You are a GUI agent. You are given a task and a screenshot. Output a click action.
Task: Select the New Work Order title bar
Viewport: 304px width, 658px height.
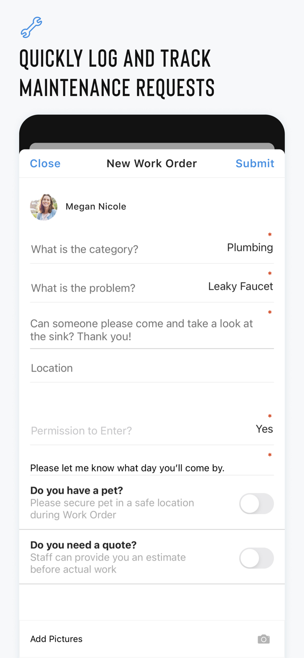pyautogui.click(x=152, y=163)
